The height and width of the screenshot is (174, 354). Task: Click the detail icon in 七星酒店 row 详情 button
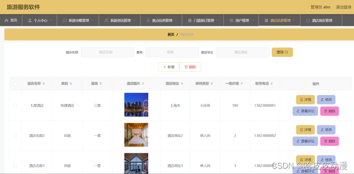point(301,100)
